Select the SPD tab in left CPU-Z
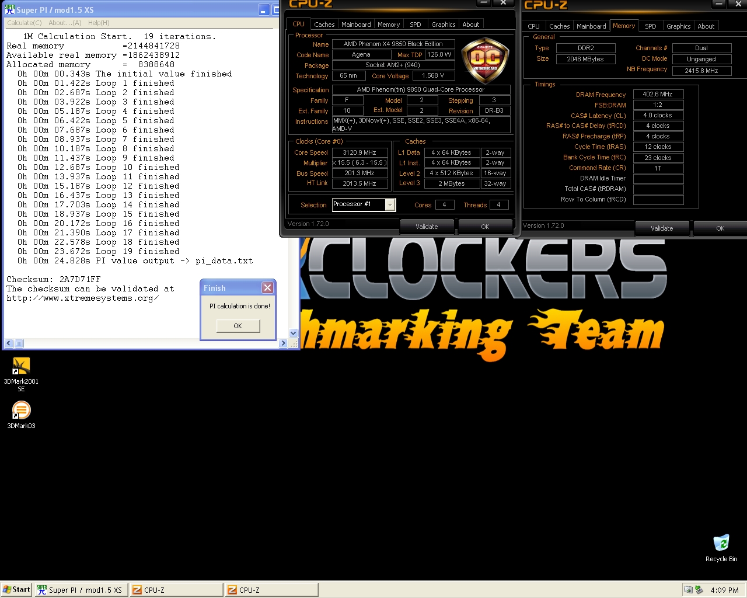 (x=416, y=25)
